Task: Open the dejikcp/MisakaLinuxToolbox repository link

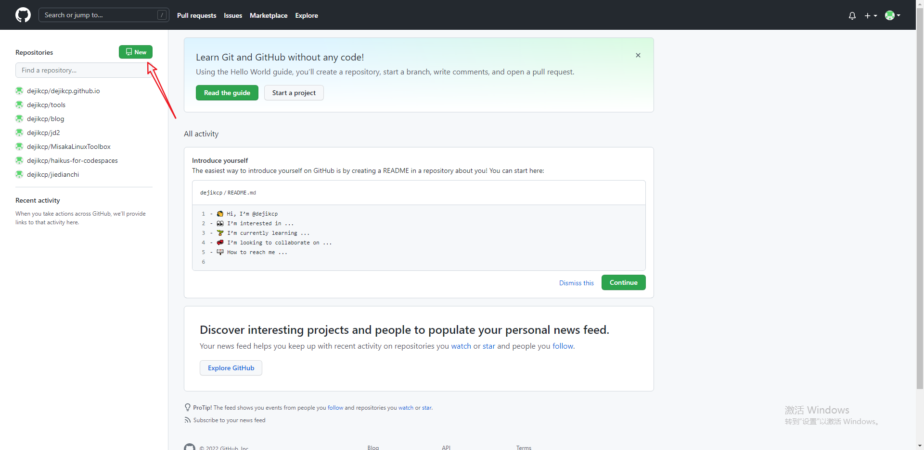Action: click(69, 146)
